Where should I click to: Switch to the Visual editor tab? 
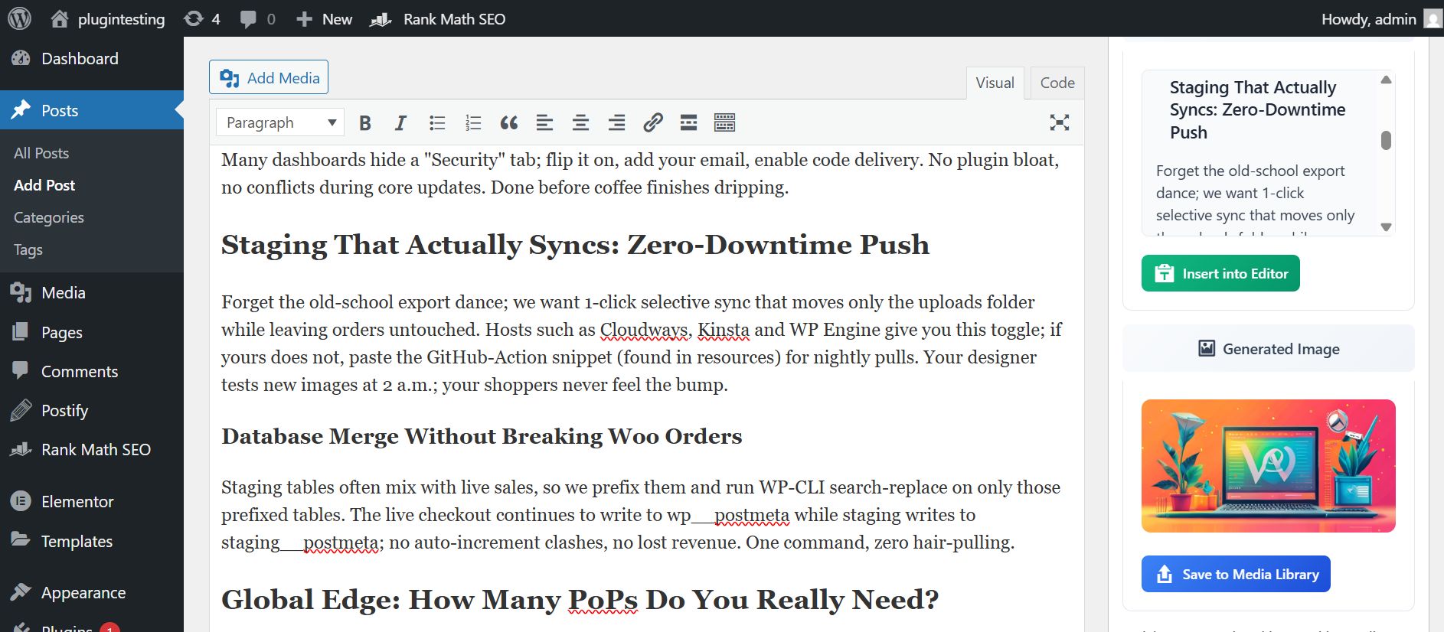pos(995,83)
